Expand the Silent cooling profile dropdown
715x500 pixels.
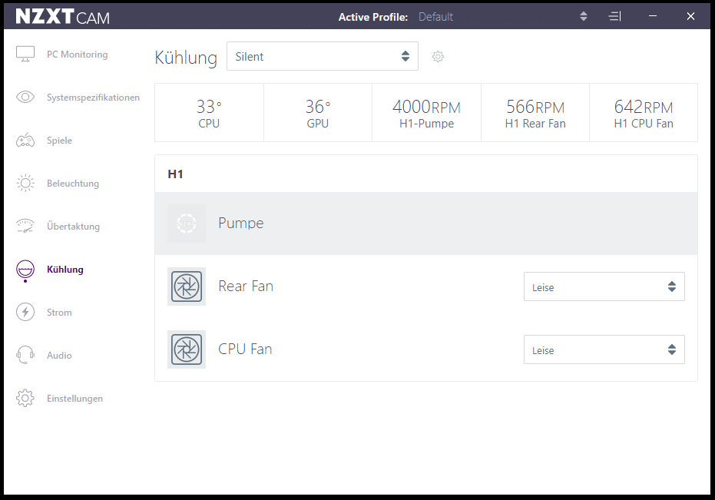[x=323, y=56]
